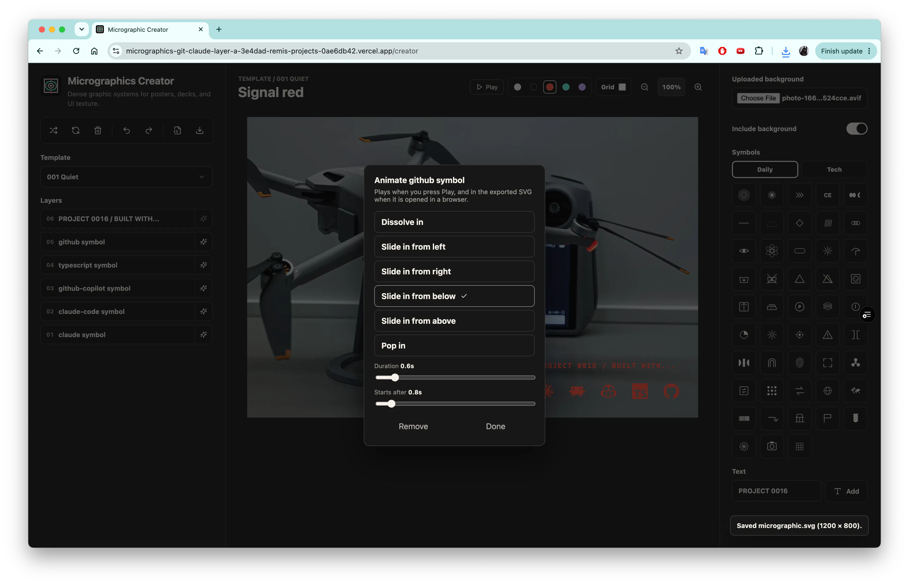Select the red color swatch

click(550, 87)
